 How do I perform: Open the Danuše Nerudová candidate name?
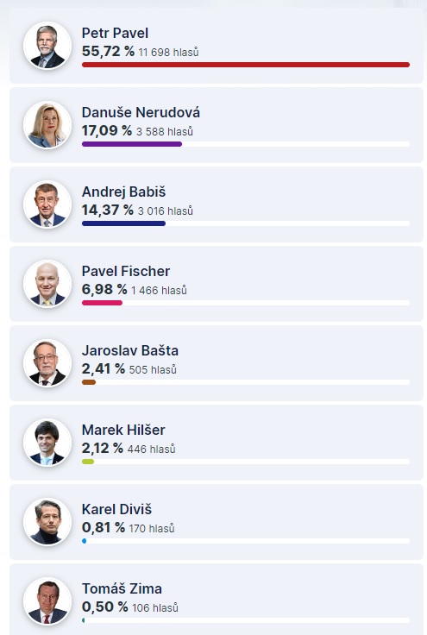click(x=141, y=112)
